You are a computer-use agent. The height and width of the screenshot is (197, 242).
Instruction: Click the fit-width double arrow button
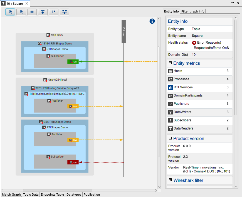pos(32,12)
